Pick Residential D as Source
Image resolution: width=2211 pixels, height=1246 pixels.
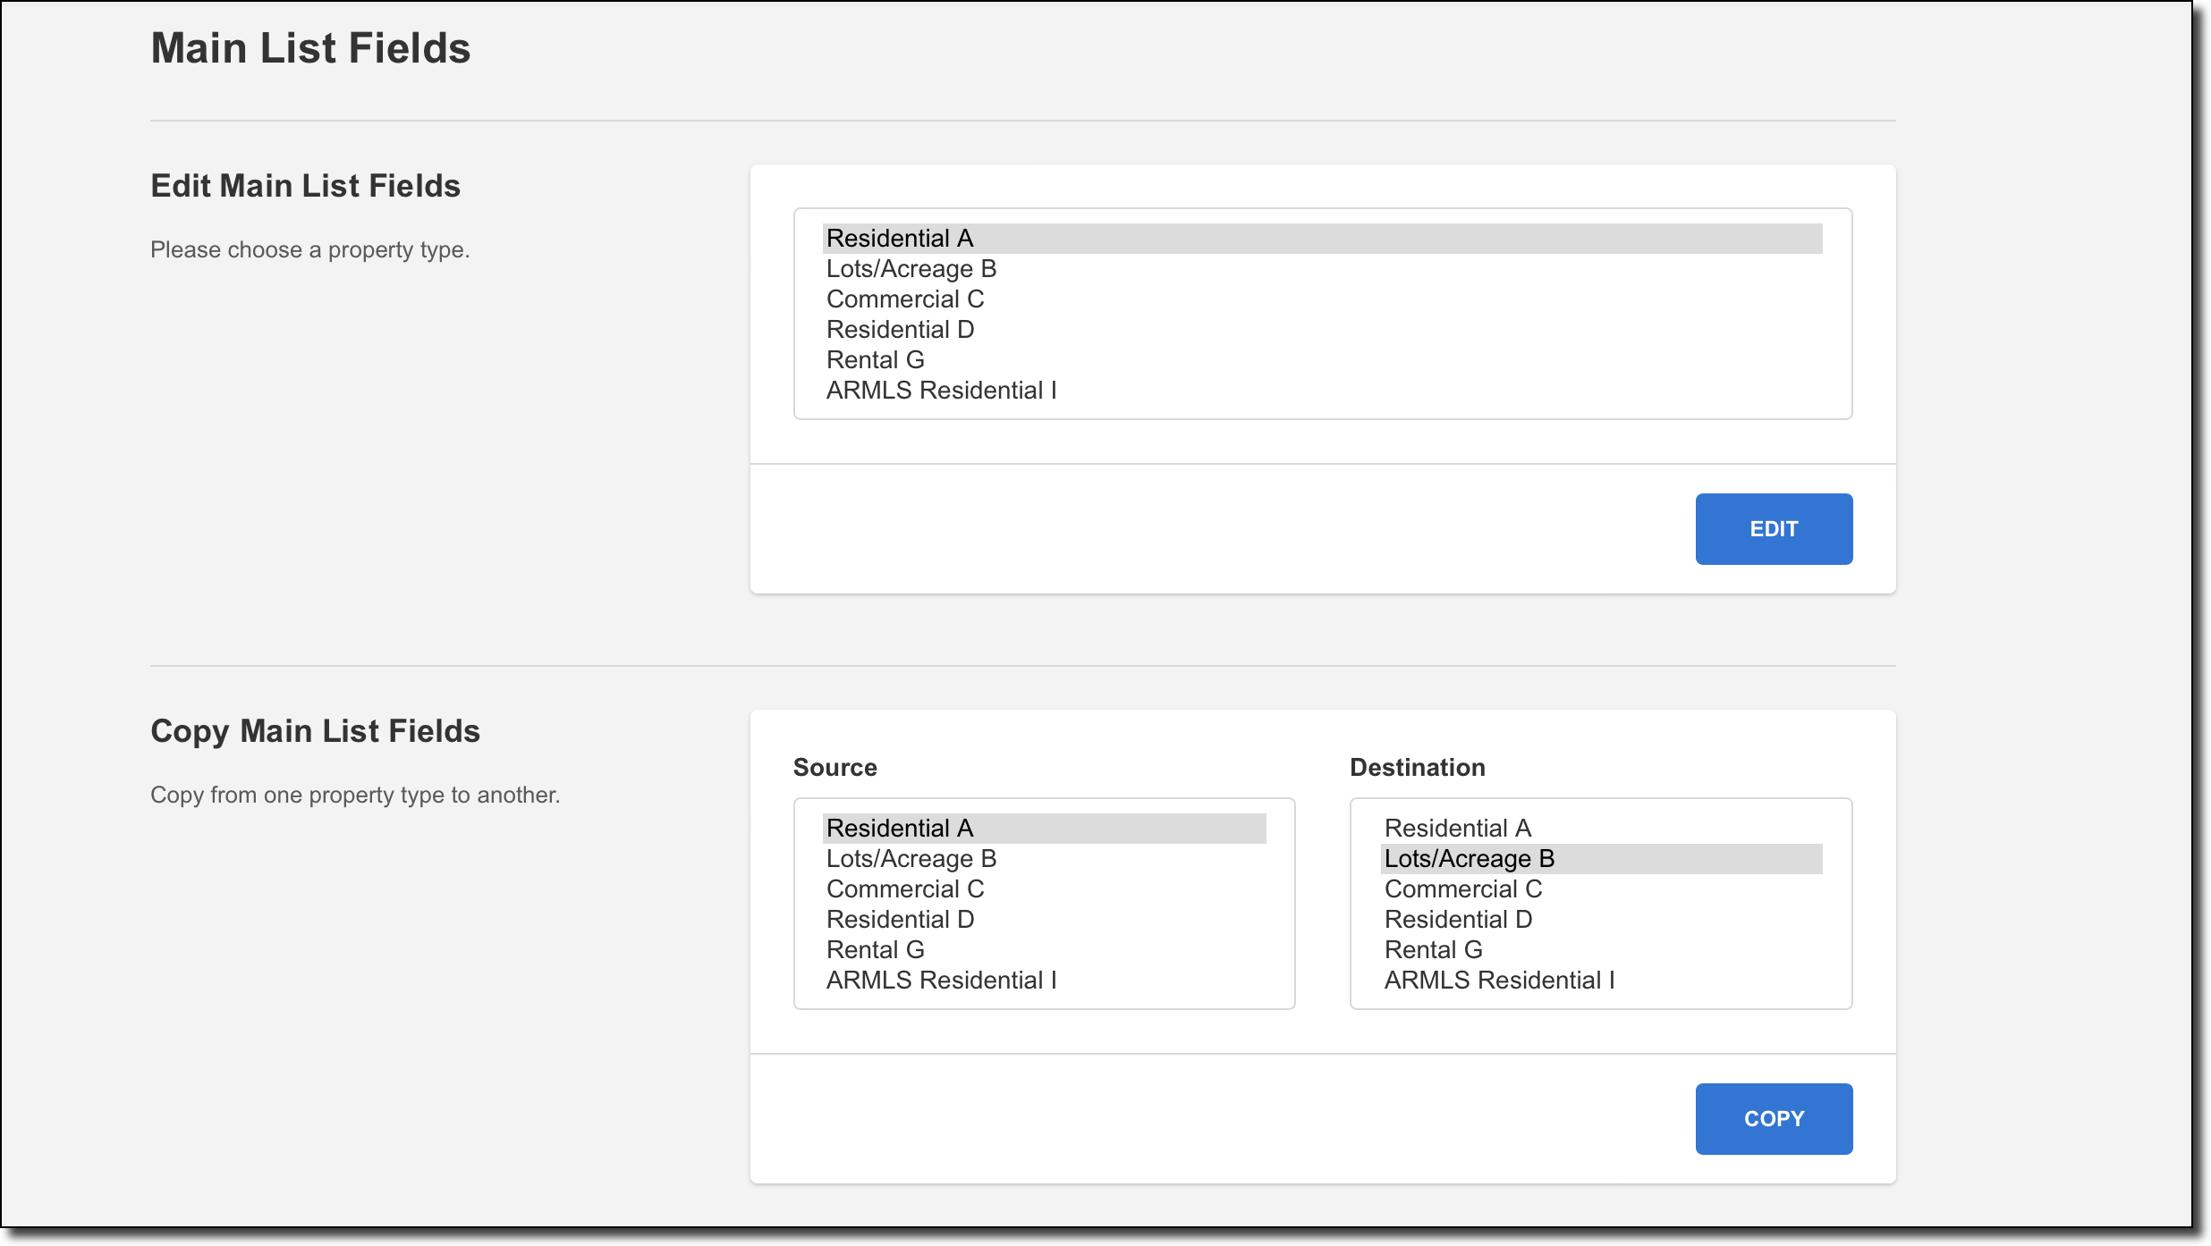[x=1044, y=920]
